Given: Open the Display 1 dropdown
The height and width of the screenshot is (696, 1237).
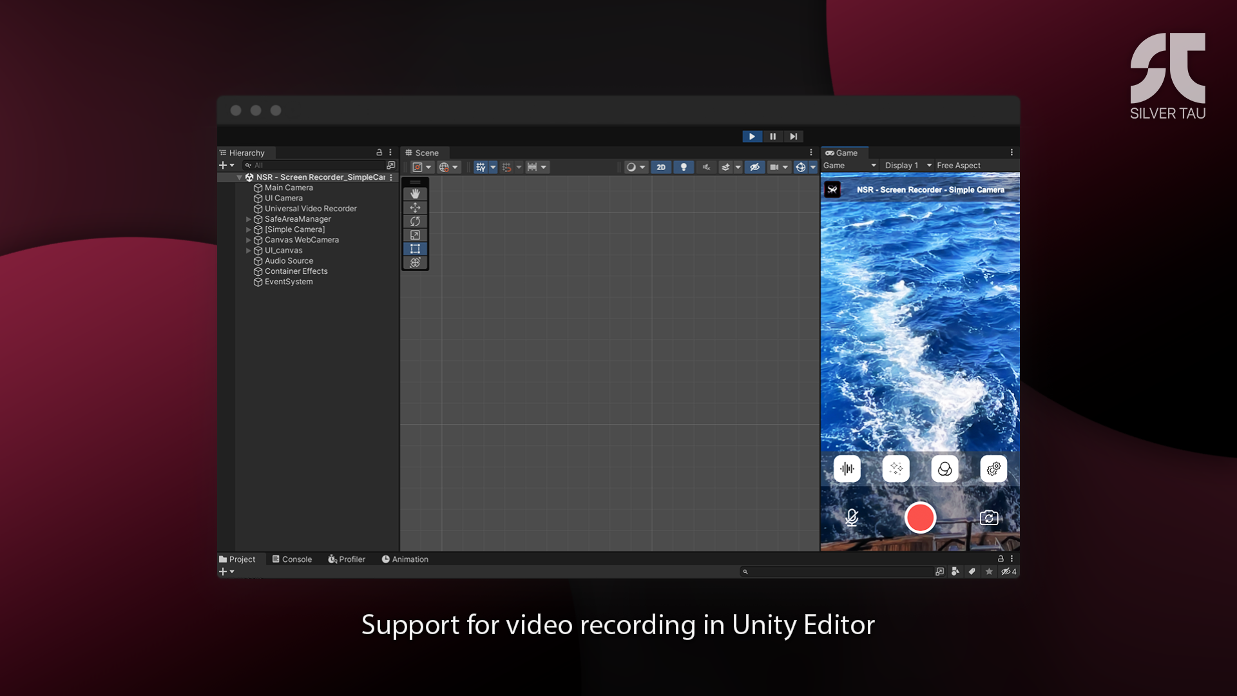Looking at the screenshot, I should point(908,166).
